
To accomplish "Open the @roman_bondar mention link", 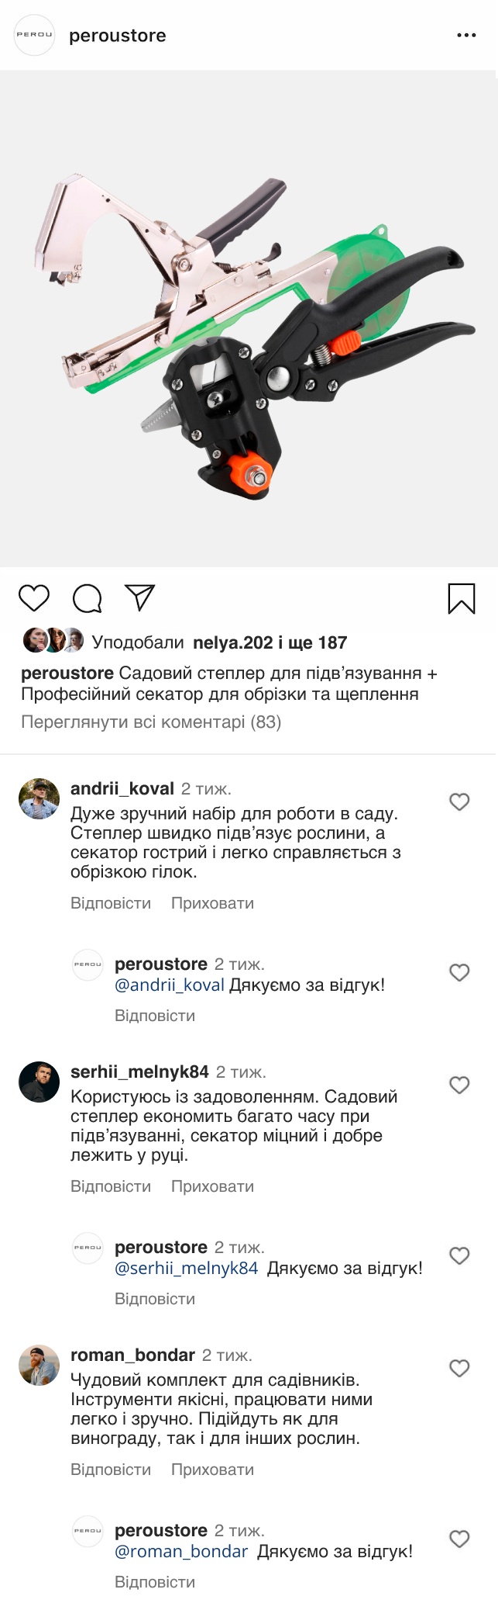I will click(x=181, y=1552).
